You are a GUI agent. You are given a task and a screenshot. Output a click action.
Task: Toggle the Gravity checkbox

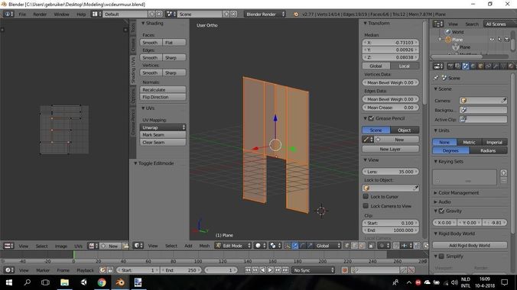(441, 211)
